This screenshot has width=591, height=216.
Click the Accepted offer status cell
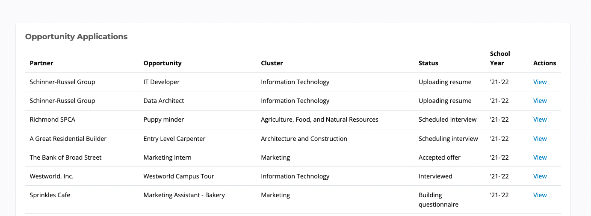pos(439,158)
